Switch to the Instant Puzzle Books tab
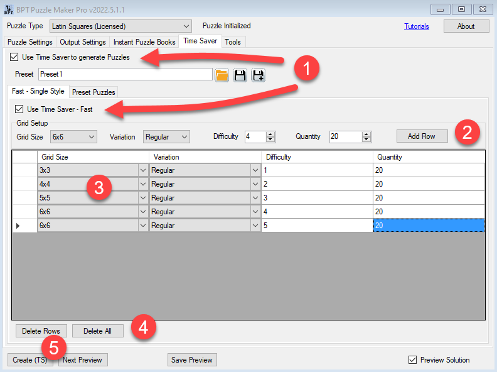Viewport: 497px width, 372px height. [x=144, y=42]
